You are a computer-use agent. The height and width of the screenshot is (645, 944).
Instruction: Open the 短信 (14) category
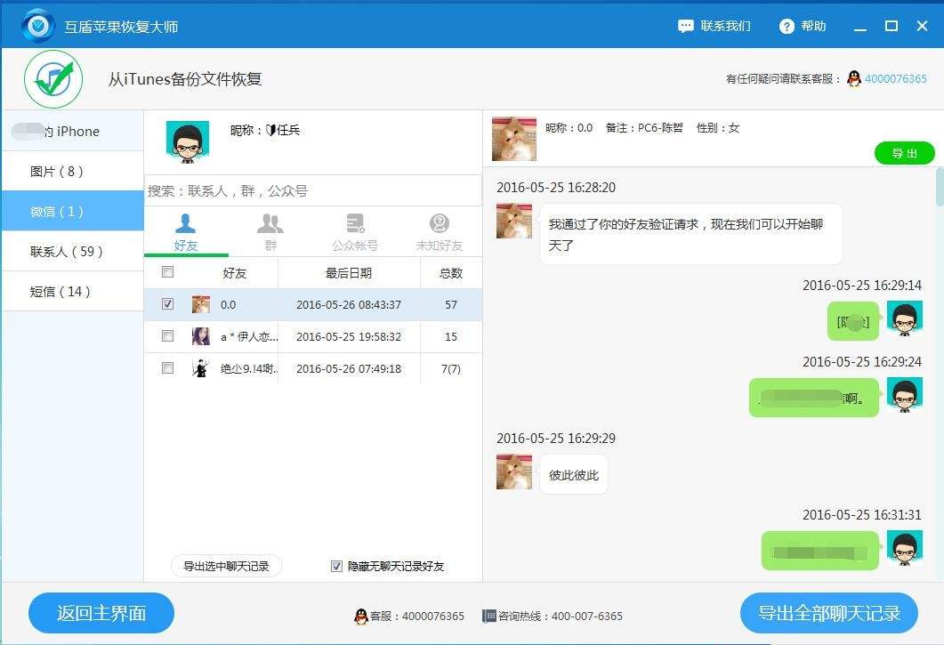coord(72,292)
